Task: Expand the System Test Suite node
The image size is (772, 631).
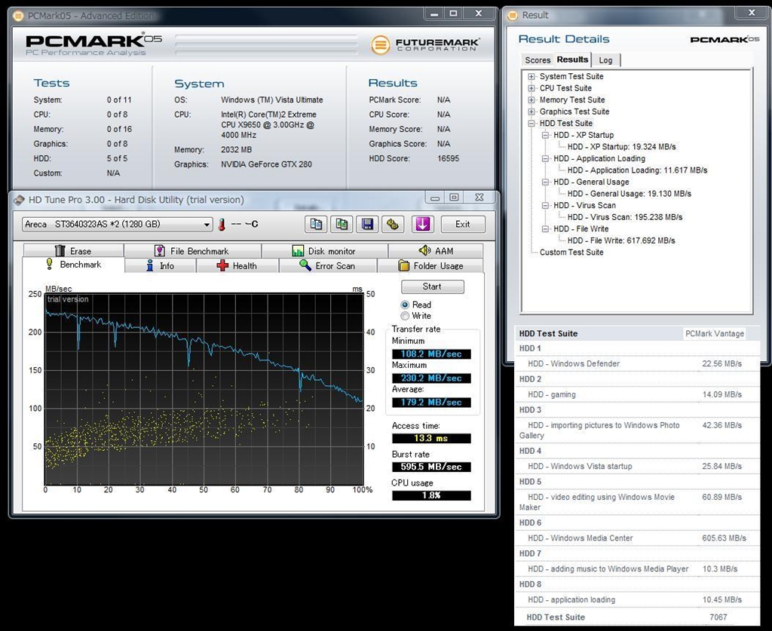Action: point(532,77)
